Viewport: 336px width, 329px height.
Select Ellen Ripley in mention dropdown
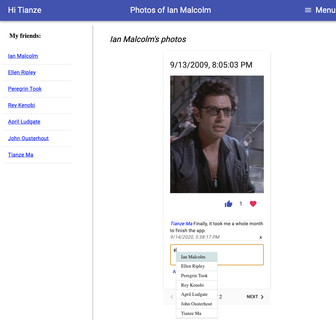(197, 266)
